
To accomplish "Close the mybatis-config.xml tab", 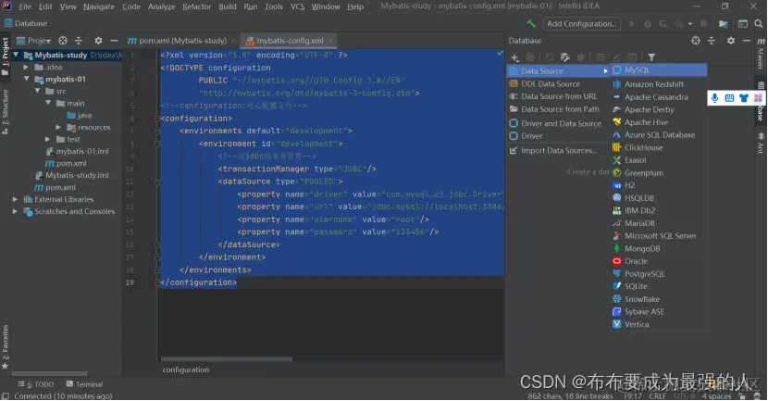I will [x=331, y=41].
